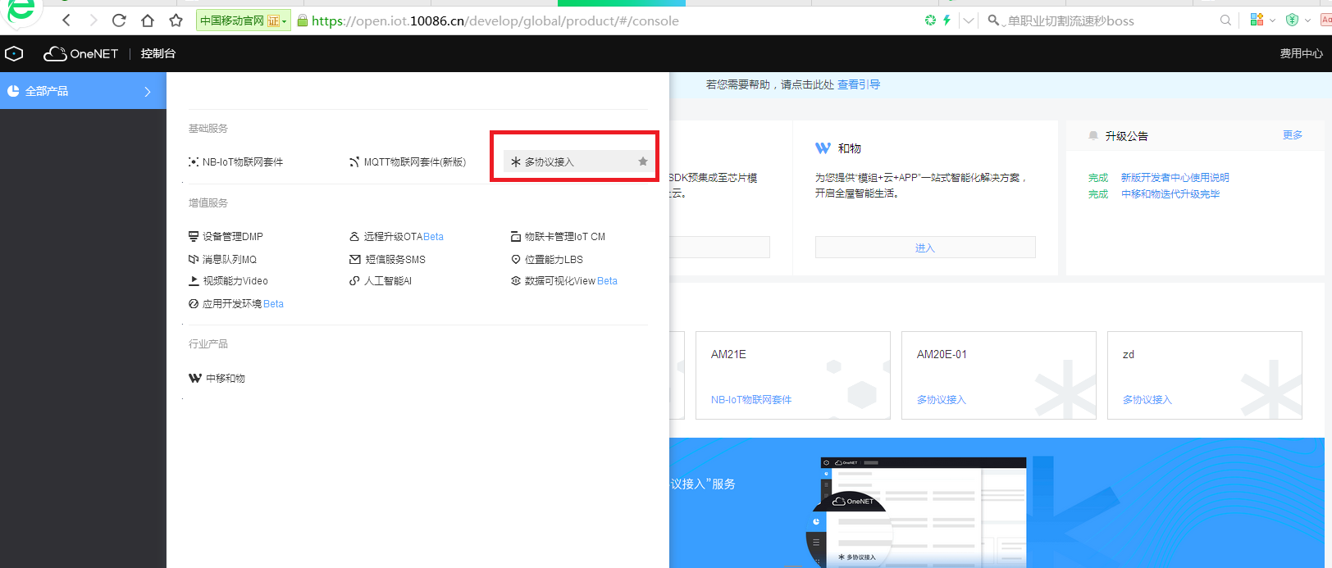Click the OneNET cloud logo

tap(80, 53)
